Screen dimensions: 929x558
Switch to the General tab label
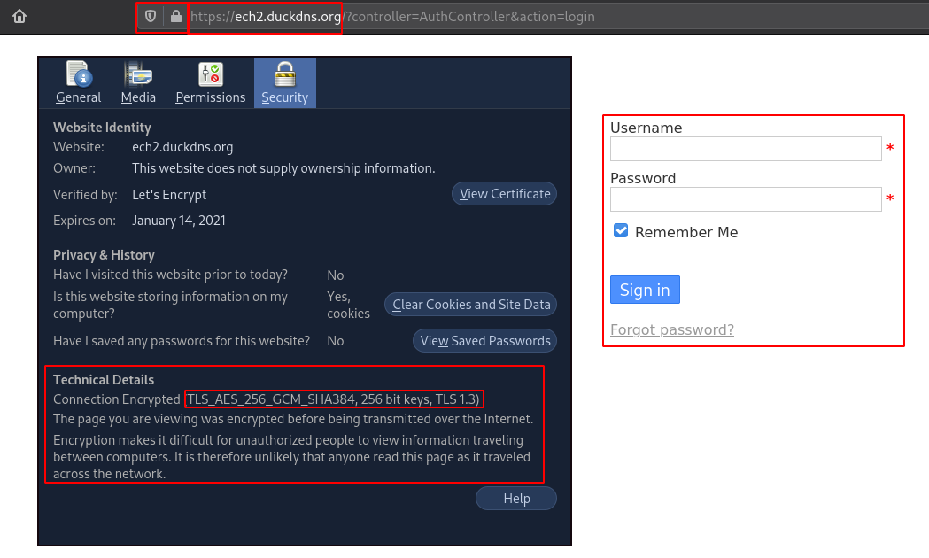click(x=78, y=97)
